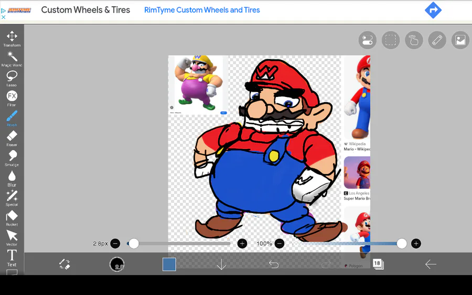Click the Mario Wikipedia reference image
This screenshot has width=472, height=295.
click(x=358, y=98)
